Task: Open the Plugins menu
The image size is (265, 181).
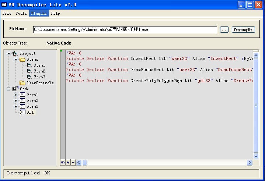Action: (39, 13)
